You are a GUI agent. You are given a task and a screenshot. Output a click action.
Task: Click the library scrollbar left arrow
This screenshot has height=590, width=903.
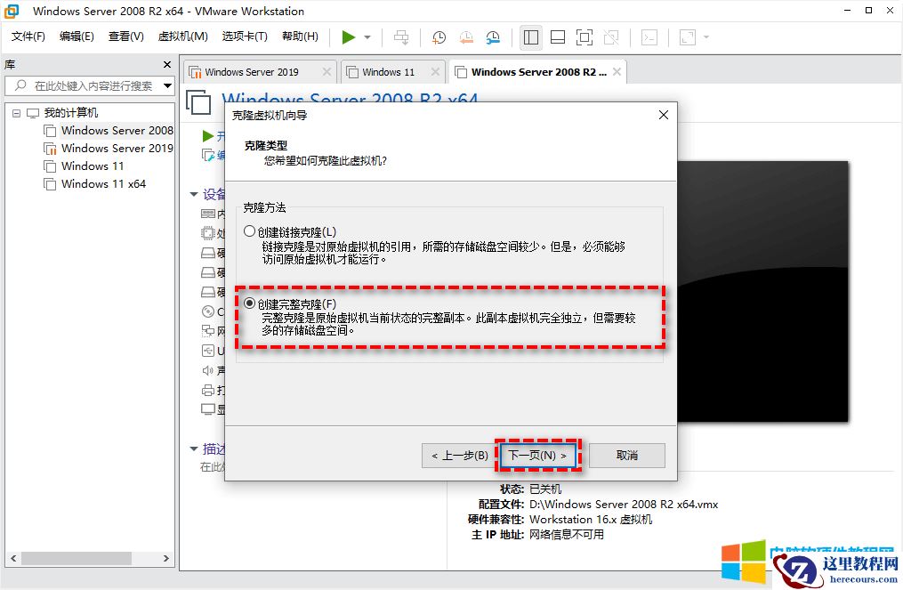(14, 558)
